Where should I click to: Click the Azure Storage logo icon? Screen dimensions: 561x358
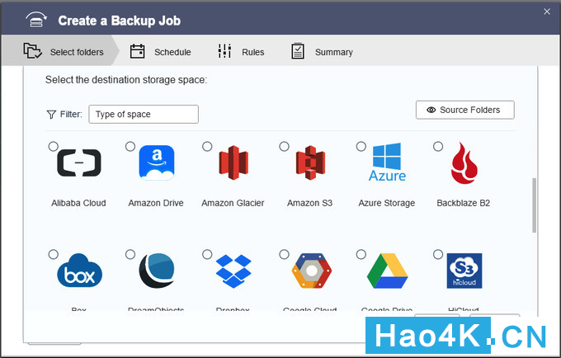387,163
